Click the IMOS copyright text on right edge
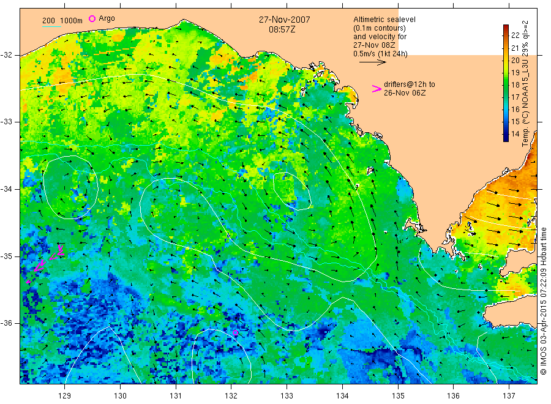Screen dimensions: 551x404 [543, 301]
